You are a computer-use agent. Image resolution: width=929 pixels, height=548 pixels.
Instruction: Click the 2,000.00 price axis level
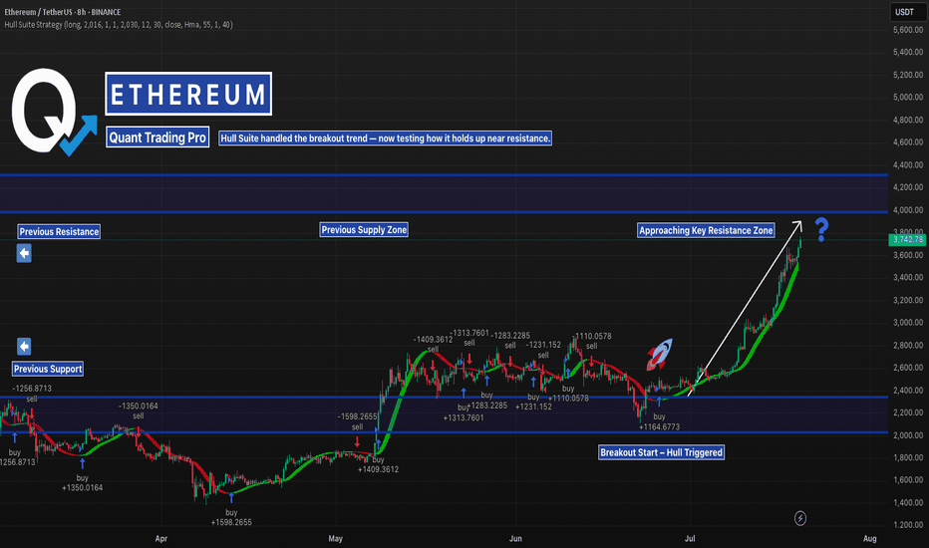[x=908, y=434]
